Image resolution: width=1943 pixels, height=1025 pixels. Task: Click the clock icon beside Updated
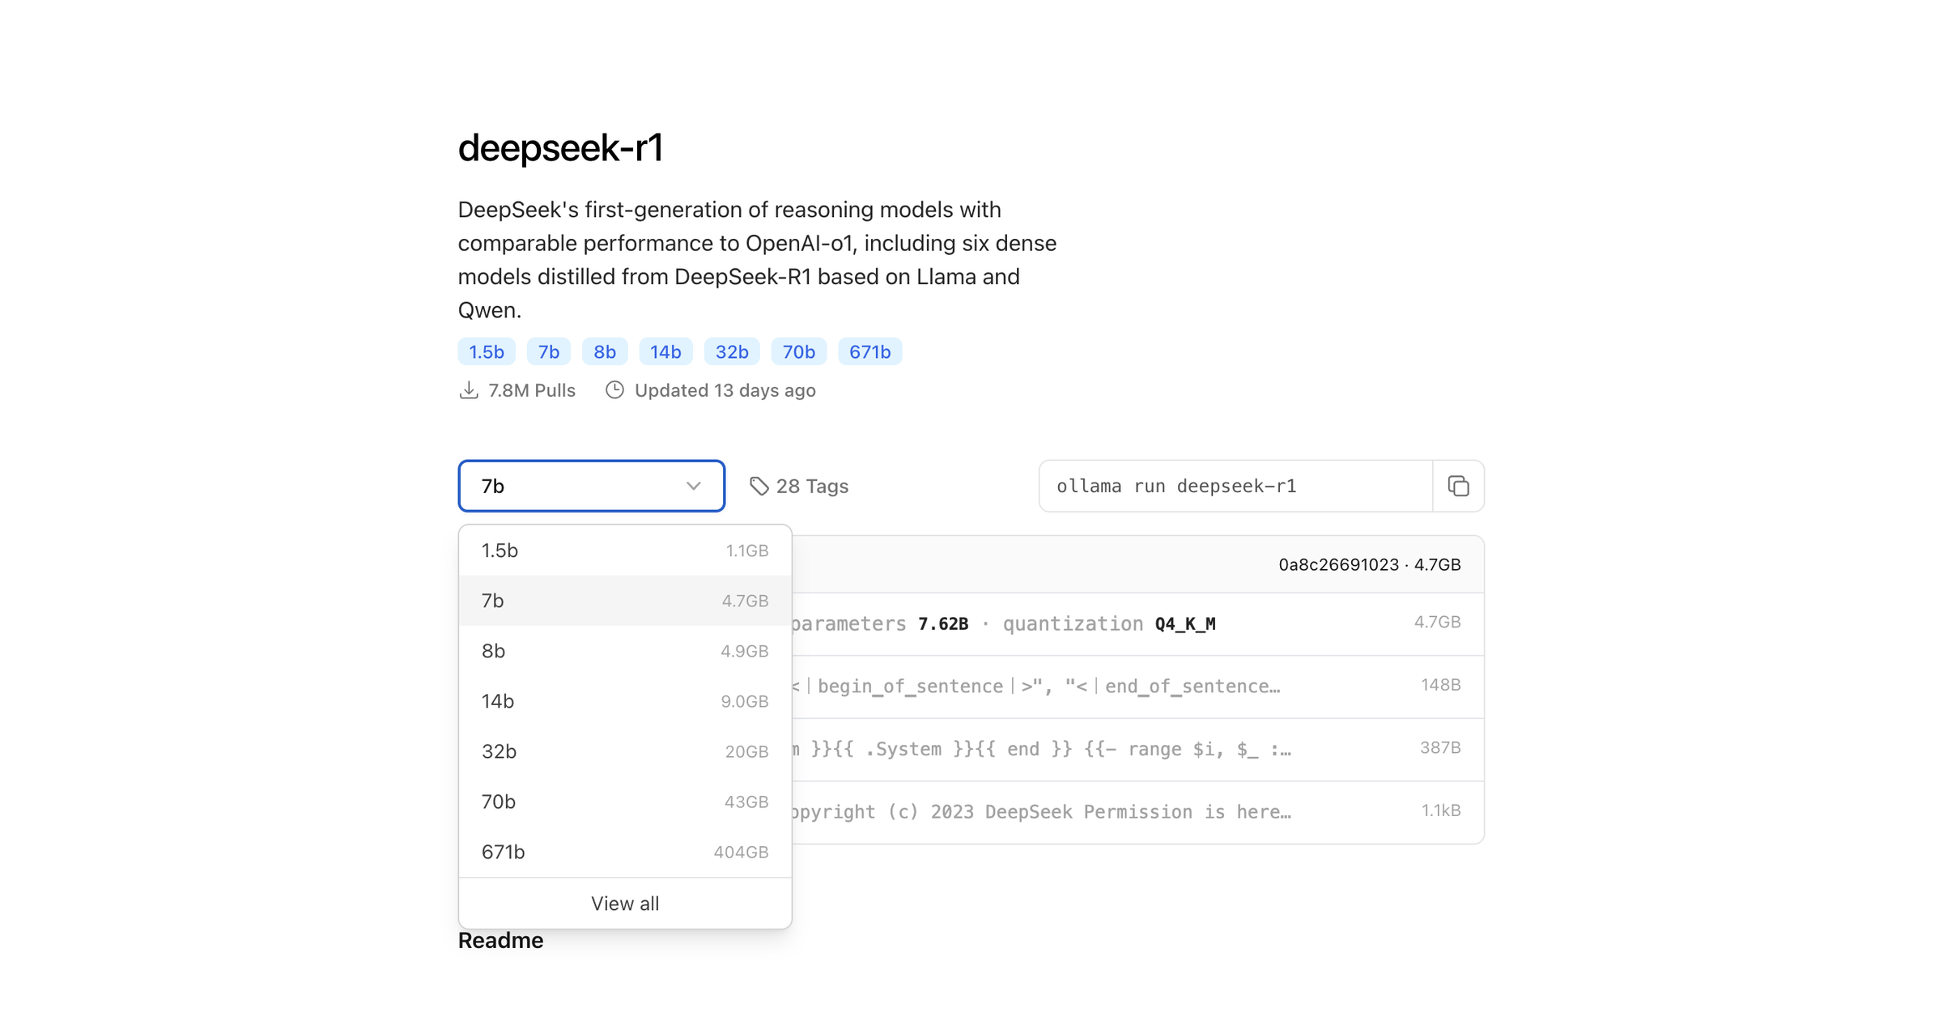pos(614,390)
